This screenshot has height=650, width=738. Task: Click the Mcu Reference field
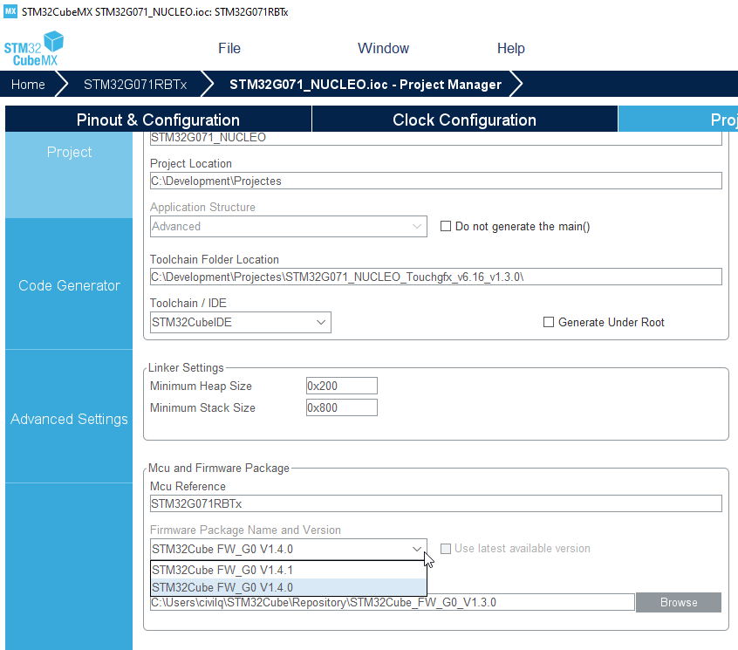[435, 503]
